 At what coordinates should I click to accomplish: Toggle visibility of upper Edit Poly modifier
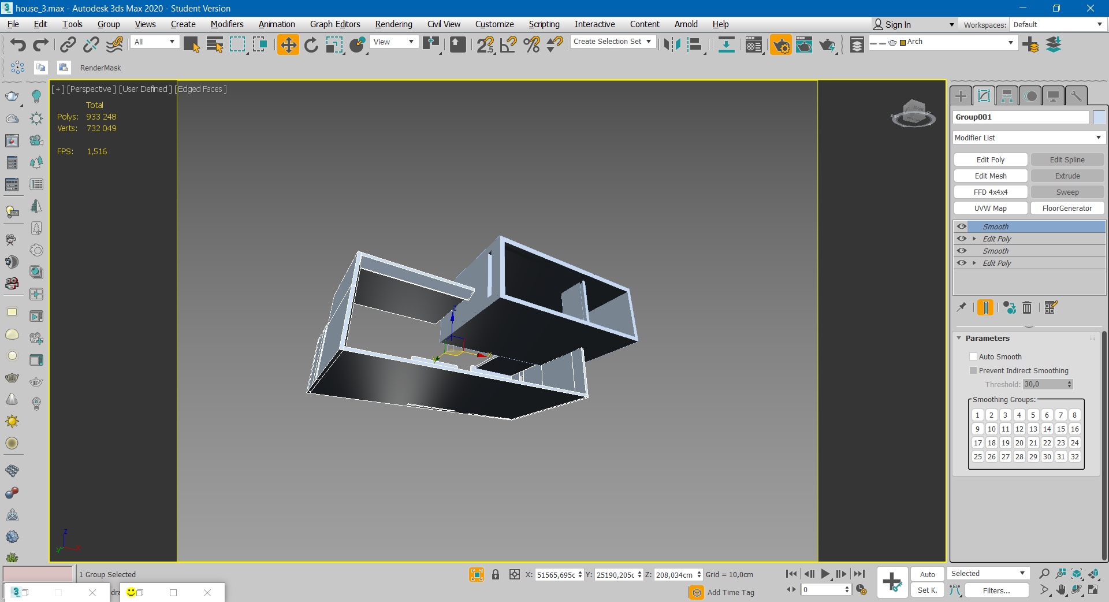click(962, 239)
